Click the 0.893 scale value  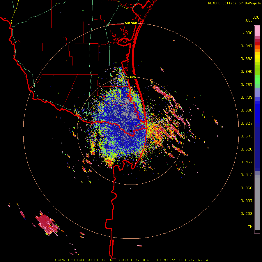[247, 59]
